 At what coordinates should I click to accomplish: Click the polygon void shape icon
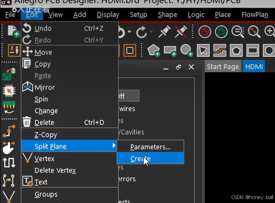[236, 51]
